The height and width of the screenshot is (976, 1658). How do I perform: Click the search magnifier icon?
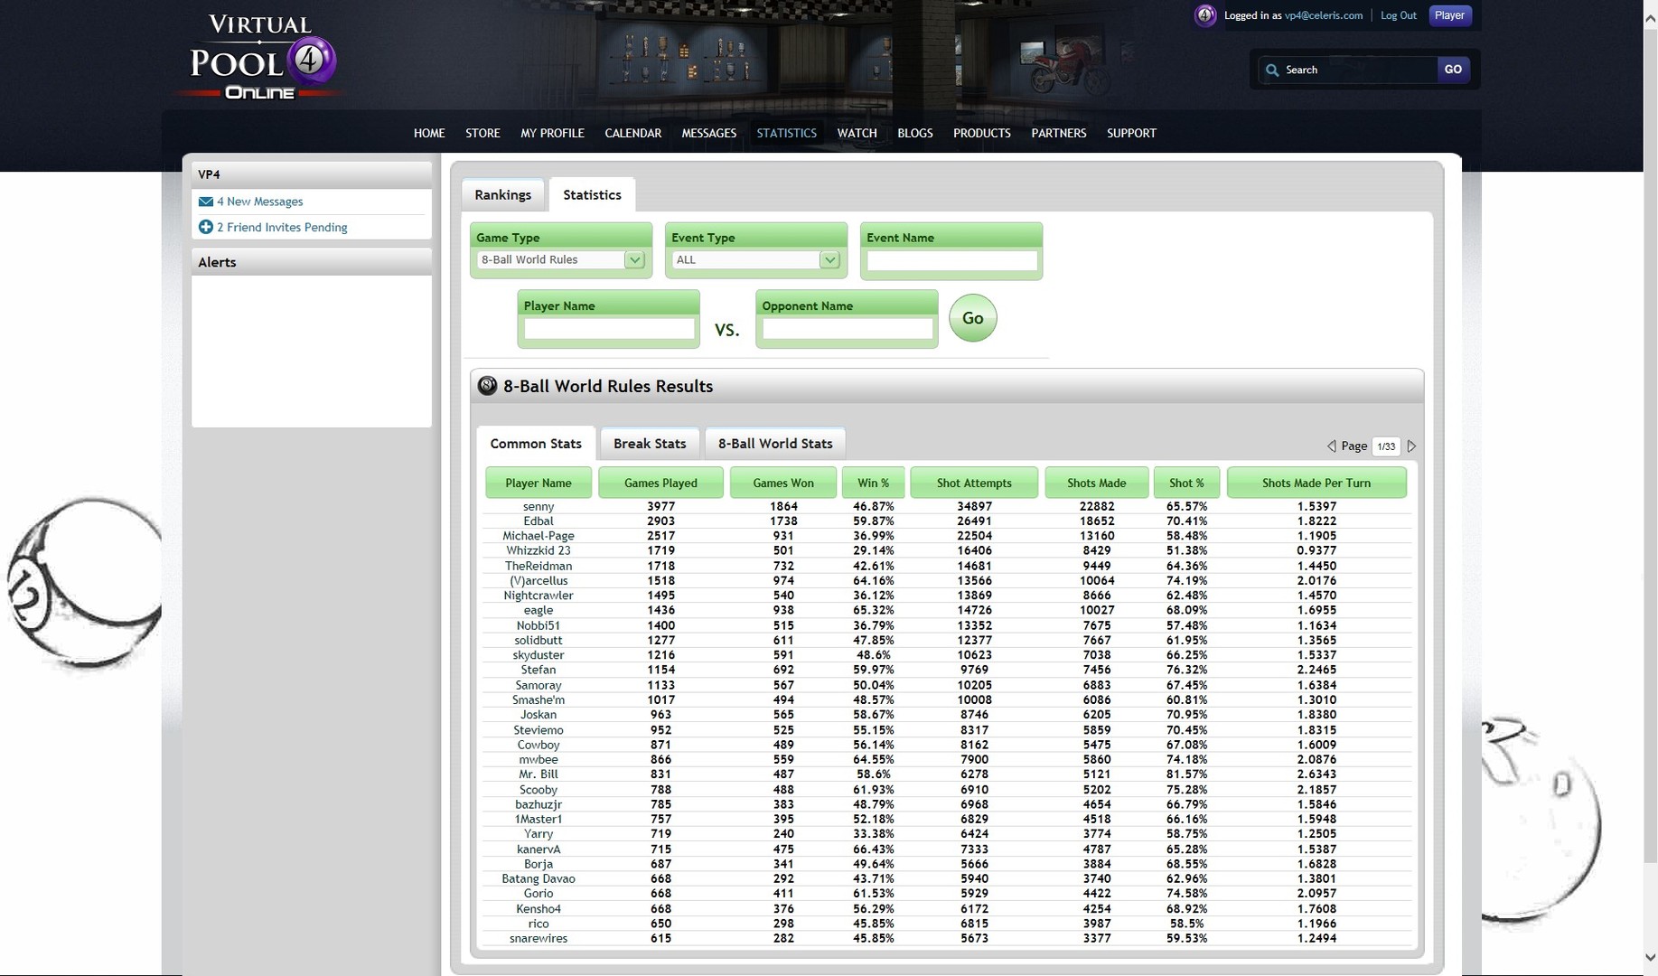(1272, 70)
